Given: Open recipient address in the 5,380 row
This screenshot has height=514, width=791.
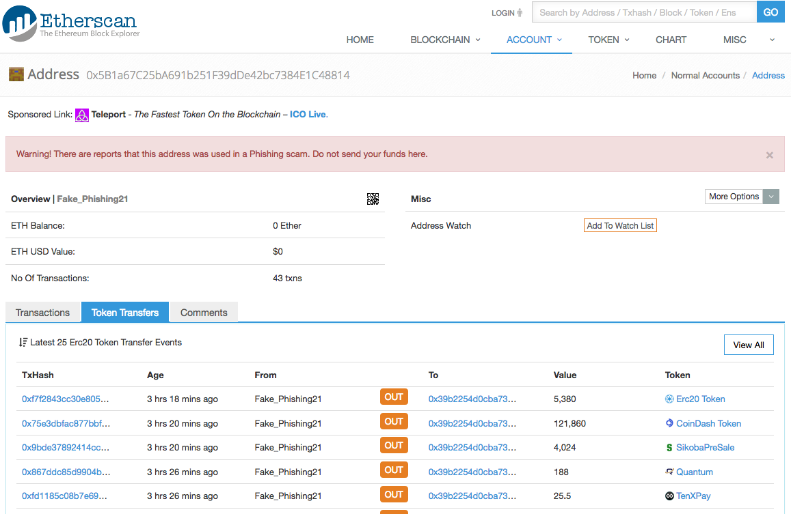Looking at the screenshot, I should [472, 399].
